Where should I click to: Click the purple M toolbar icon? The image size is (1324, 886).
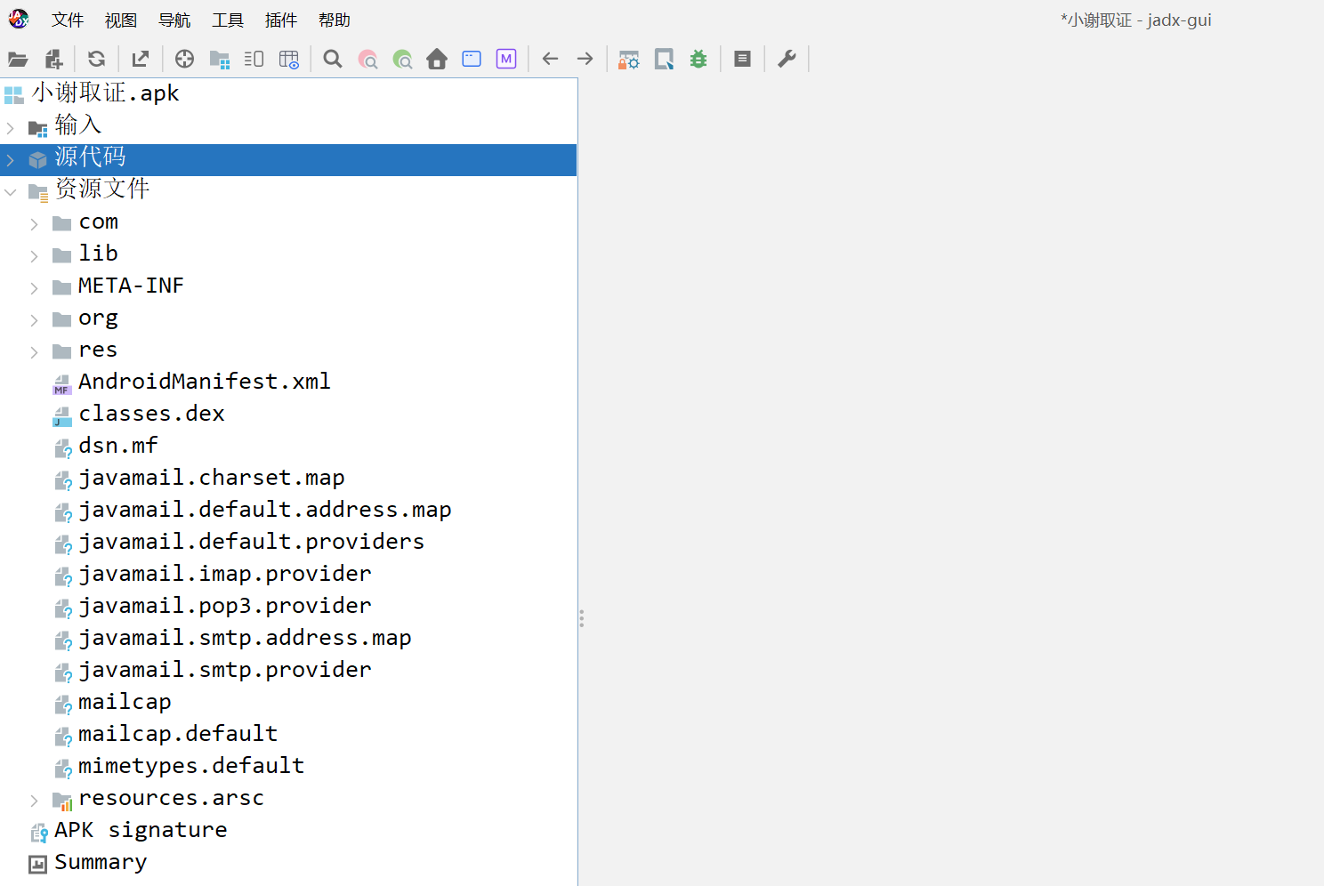point(506,60)
